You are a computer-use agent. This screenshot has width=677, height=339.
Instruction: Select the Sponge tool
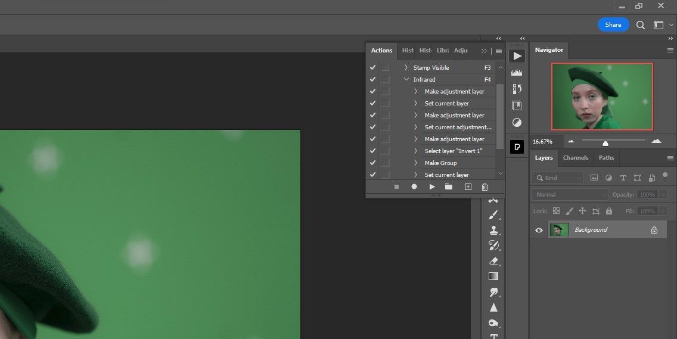(493, 322)
